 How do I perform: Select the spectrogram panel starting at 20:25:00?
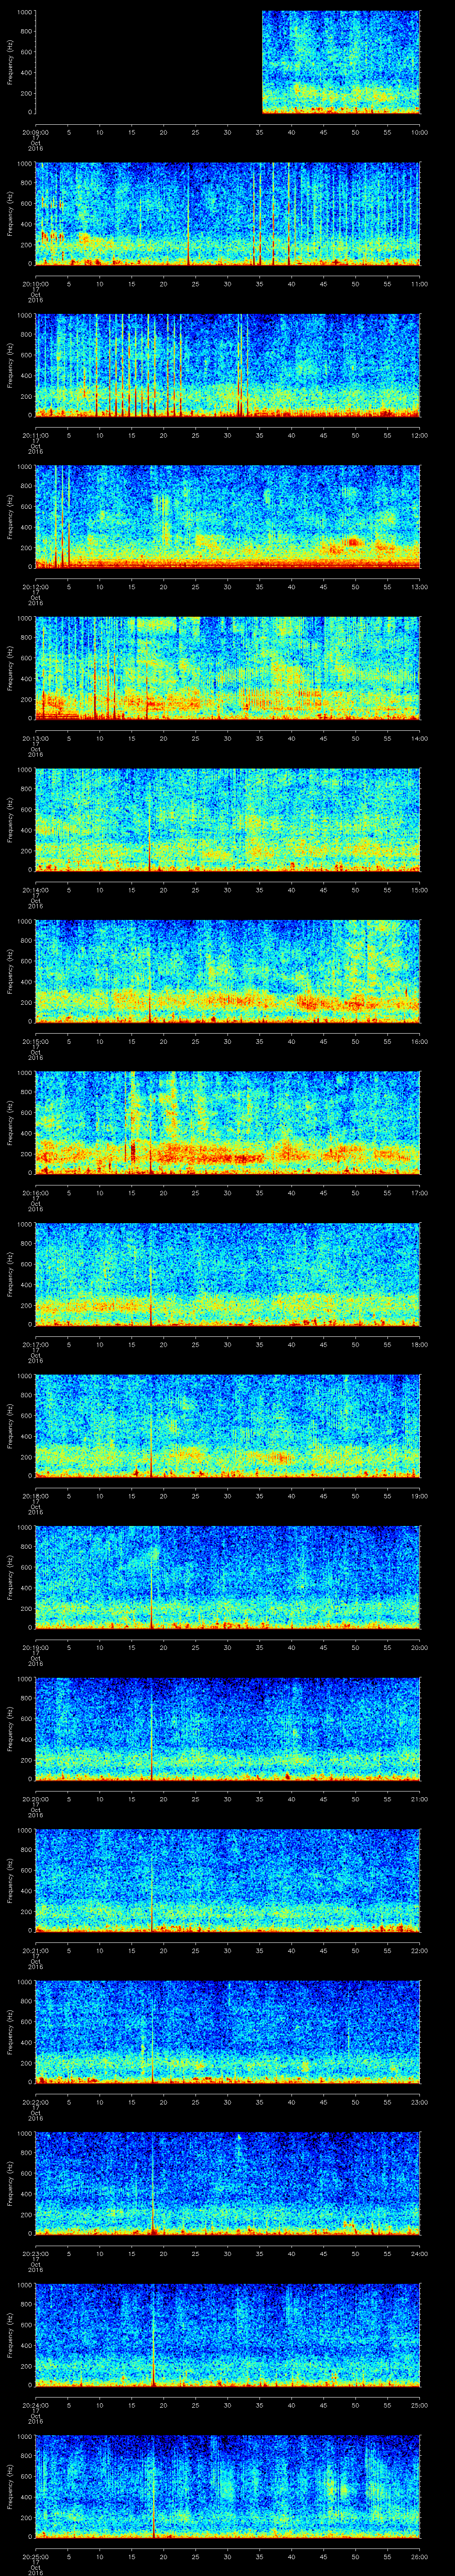[x=228, y=2487]
